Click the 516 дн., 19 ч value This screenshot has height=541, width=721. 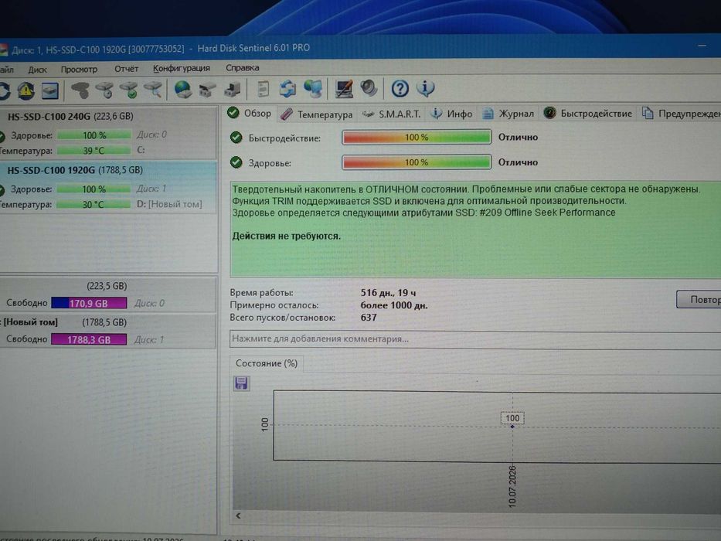[x=388, y=293]
